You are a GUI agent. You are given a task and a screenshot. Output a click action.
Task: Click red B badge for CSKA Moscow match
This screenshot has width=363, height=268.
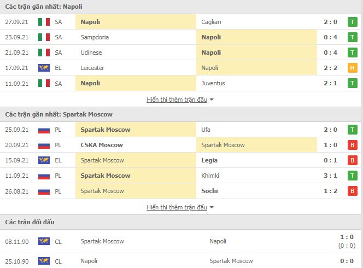tap(353, 145)
